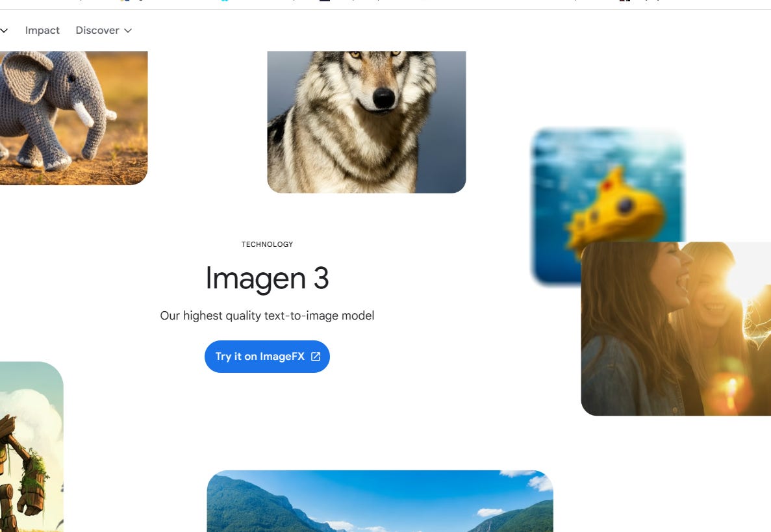Click the external link icon in ImageFX button
This screenshot has height=532, width=771.
(x=316, y=357)
